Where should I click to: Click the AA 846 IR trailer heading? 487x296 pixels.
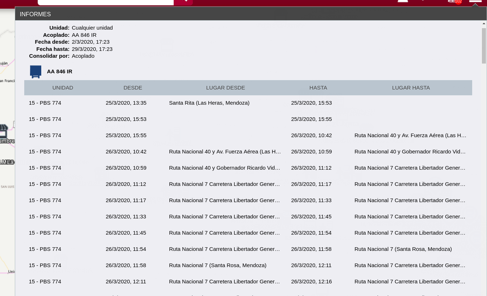(x=60, y=71)
